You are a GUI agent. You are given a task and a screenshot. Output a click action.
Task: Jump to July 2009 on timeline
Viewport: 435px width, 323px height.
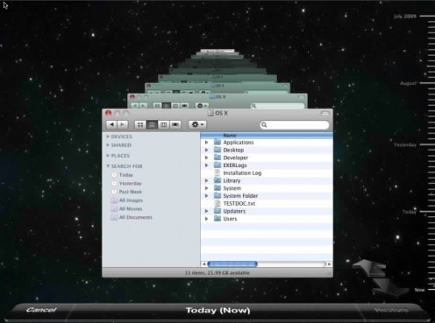pyautogui.click(x=404, y=17)
